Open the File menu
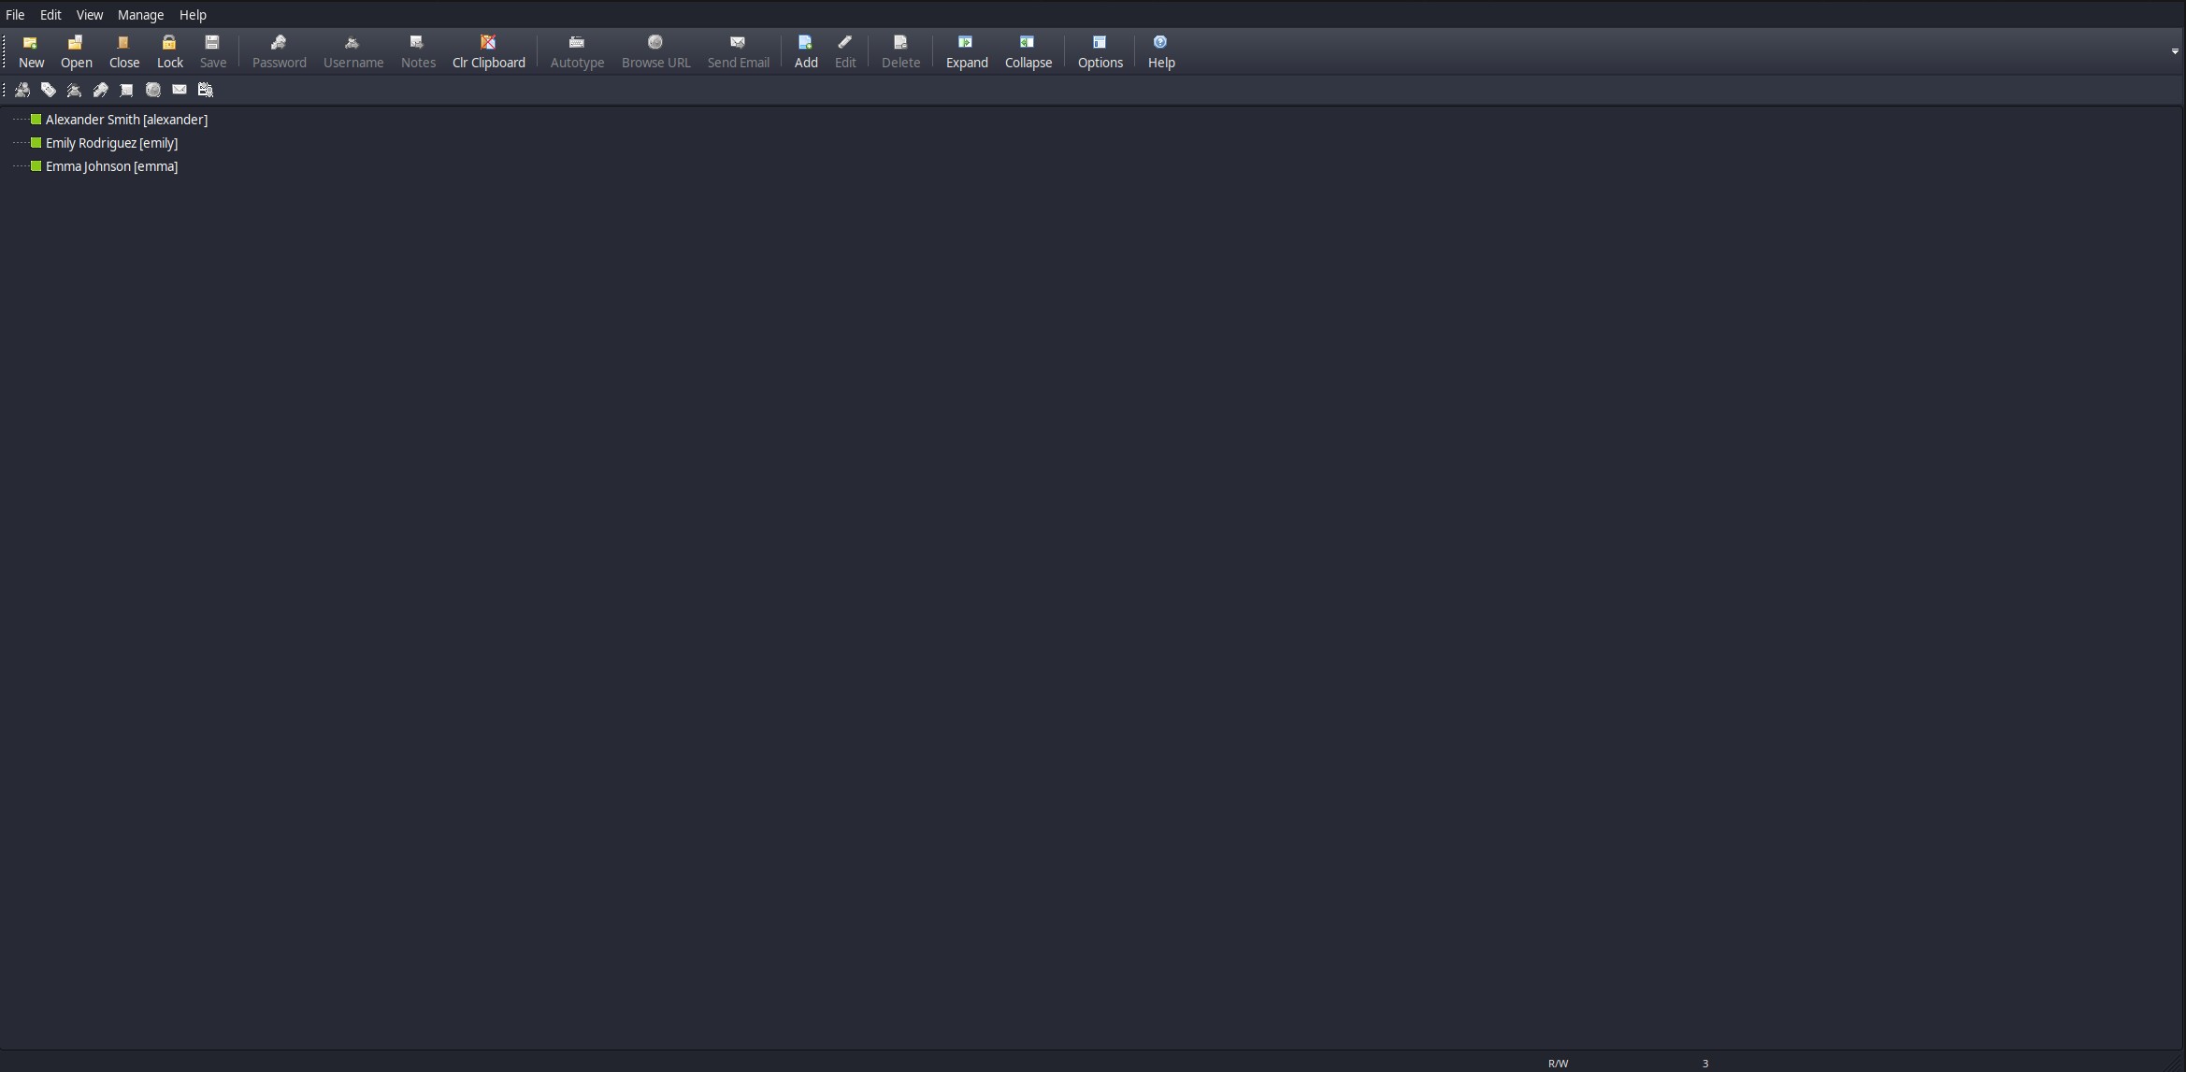 click(x=15, y=15)
